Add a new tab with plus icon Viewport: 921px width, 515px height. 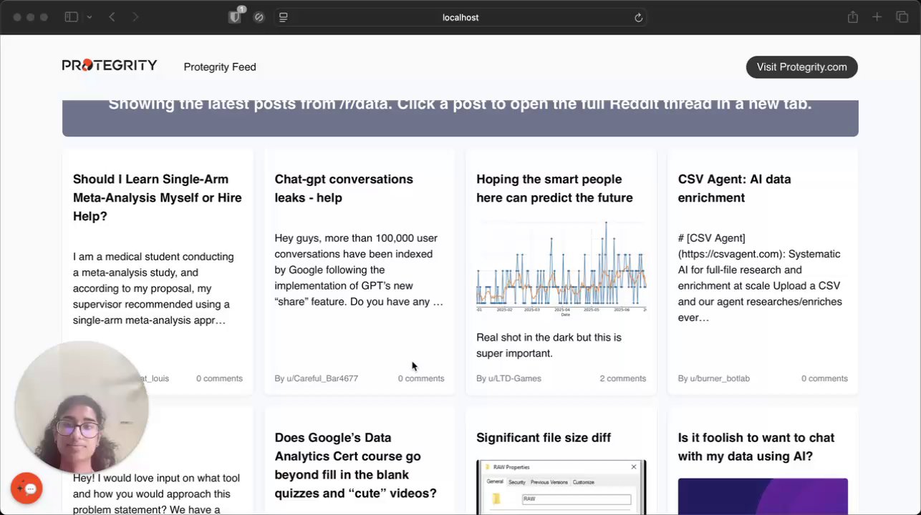pos(877,17)
